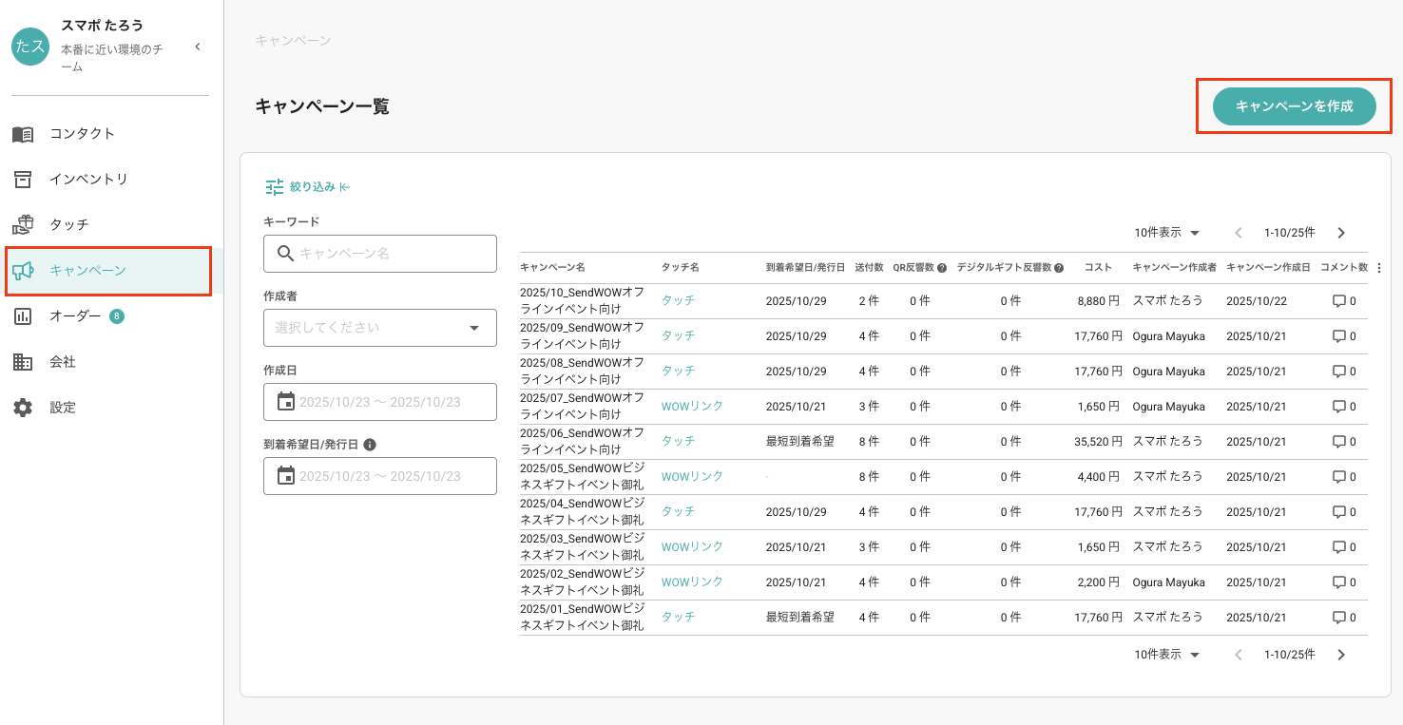1403x725 pixels.
Task: Open the 到着希望日/発行日 date range field
Action: [380, 476]
